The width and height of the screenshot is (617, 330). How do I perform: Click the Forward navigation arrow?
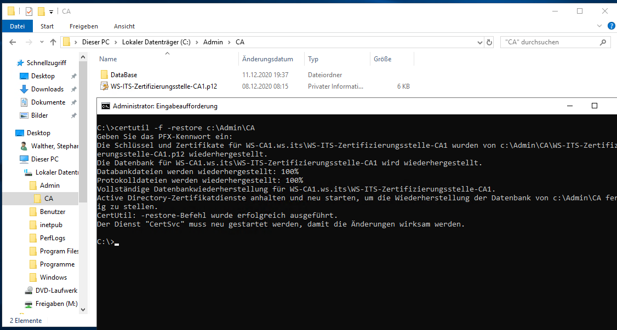(x=28, y=42)
